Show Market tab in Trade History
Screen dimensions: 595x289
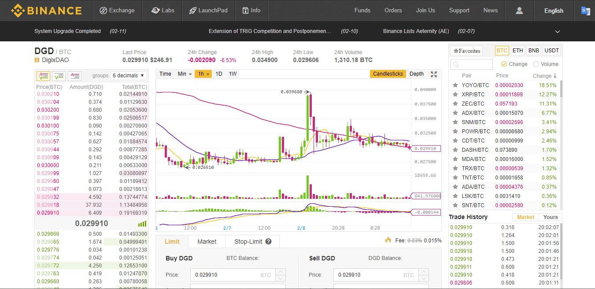pyautogui.click(x=525, y=217)
